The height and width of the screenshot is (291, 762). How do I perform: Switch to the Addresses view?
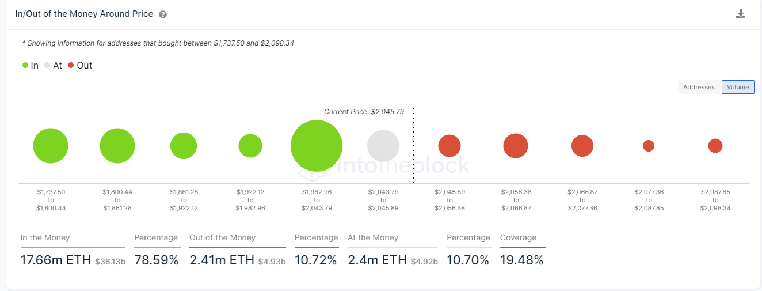click(x=699, y=87)
